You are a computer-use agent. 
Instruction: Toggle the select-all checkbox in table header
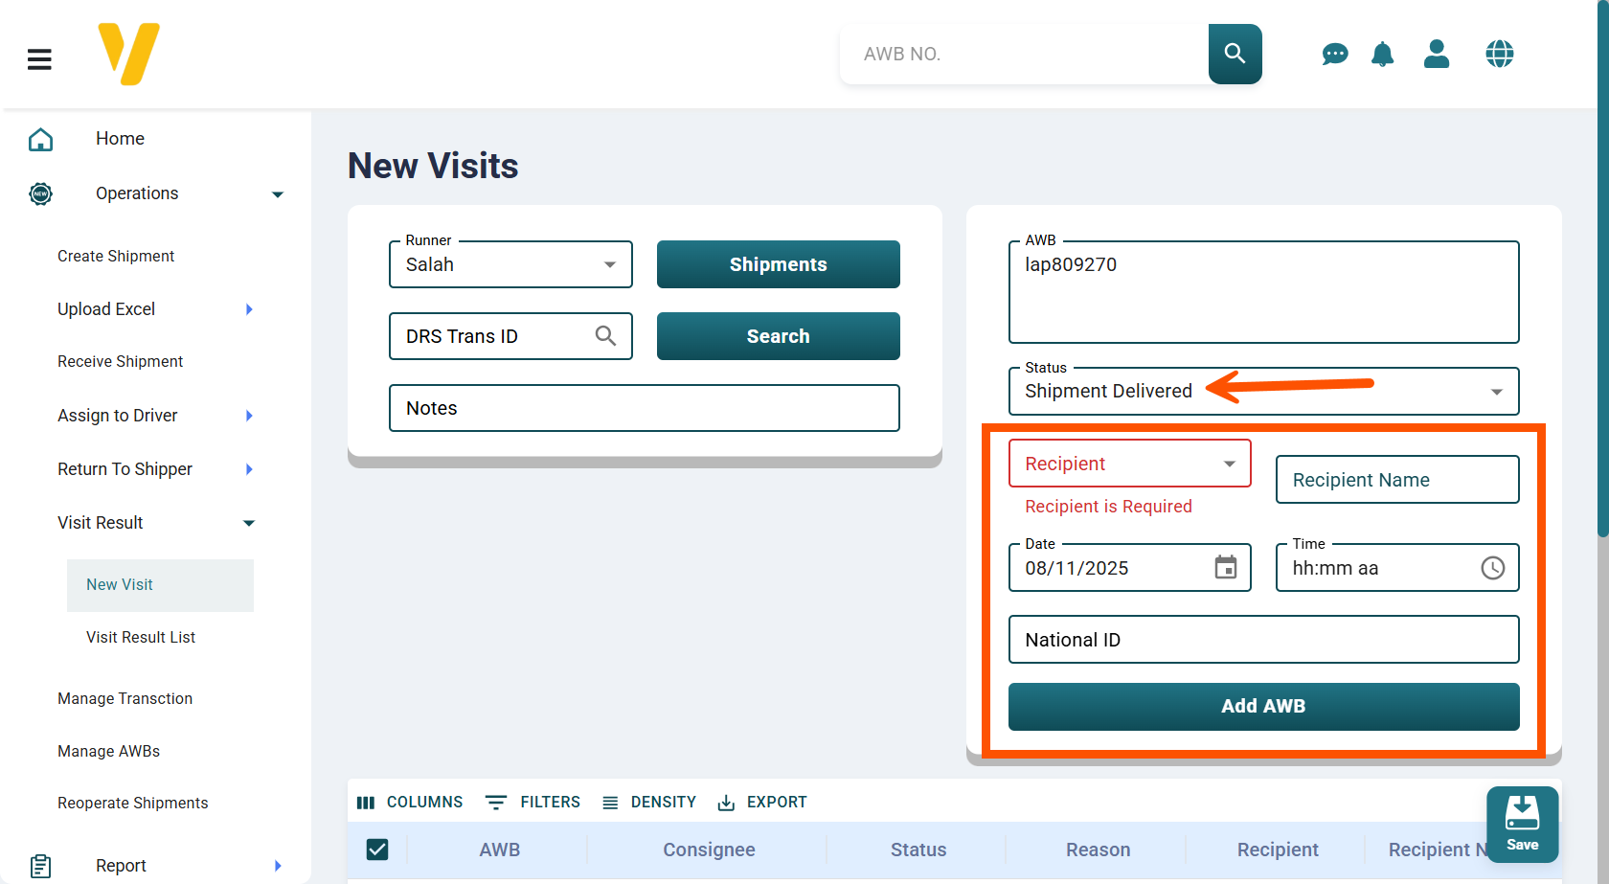(377, 850)
